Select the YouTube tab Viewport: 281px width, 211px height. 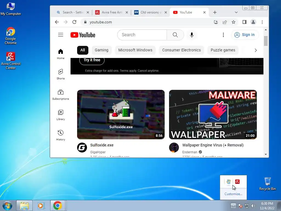pyautogui.click(x=189, y=12)
